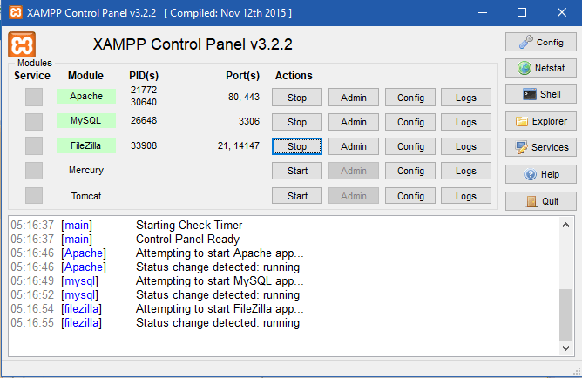The image size is (582, 378).
Task: Start the Mercury module
Action: click(x=297, y=172)
